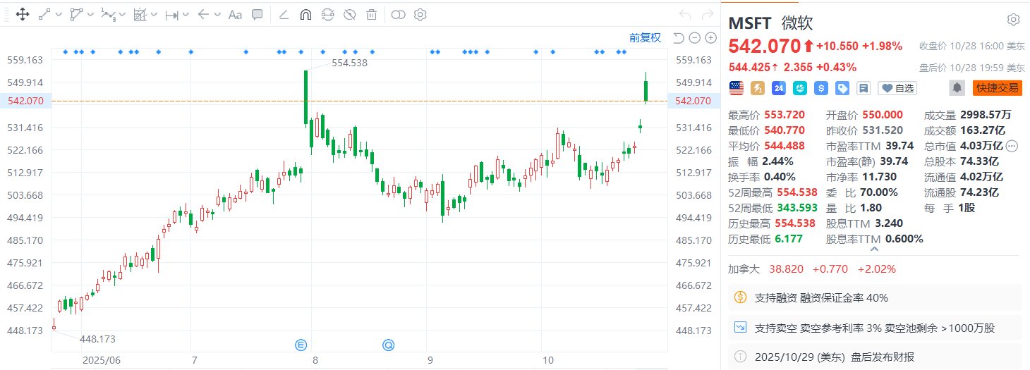Click the orange 快捷交易 button
Screen dimensions: 1030x370
[996, 88]
